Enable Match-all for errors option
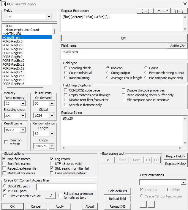The image size is (188, 210). (4, 173)
